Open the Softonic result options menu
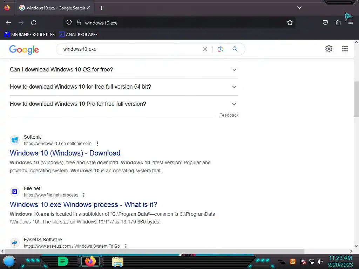Viewport: 359px width, 269px height. 97,144
